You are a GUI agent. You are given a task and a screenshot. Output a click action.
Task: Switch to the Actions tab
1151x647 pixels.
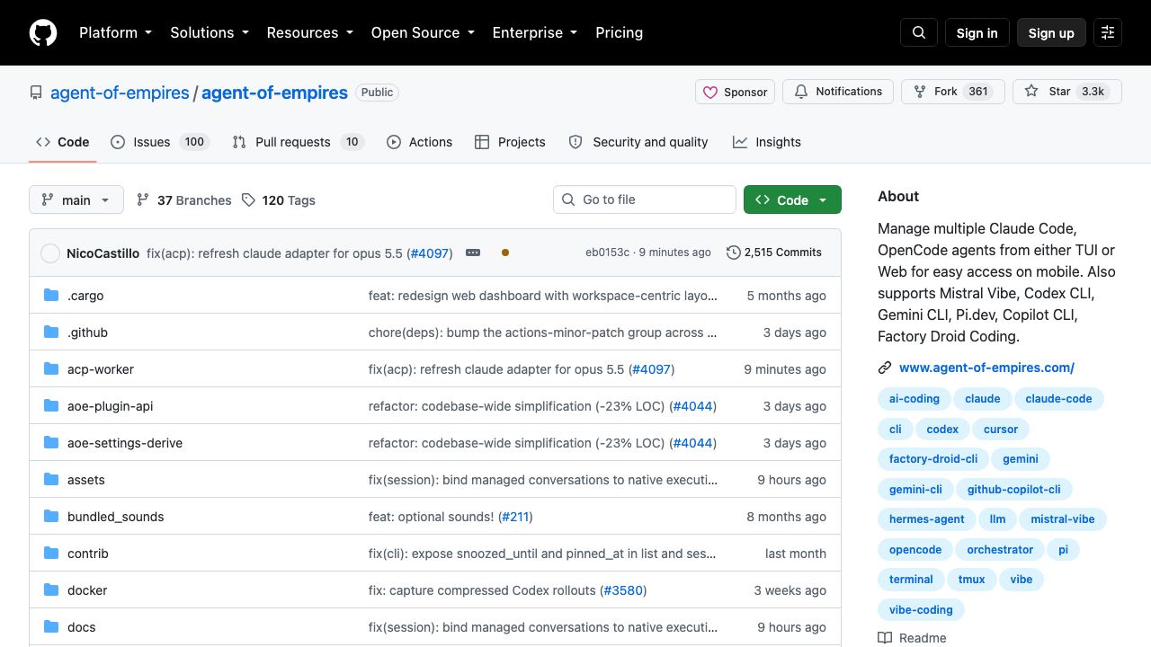[419, 142]
